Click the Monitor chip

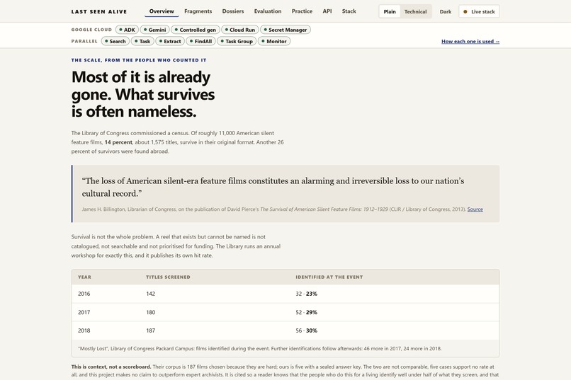(x=274, y=41)
